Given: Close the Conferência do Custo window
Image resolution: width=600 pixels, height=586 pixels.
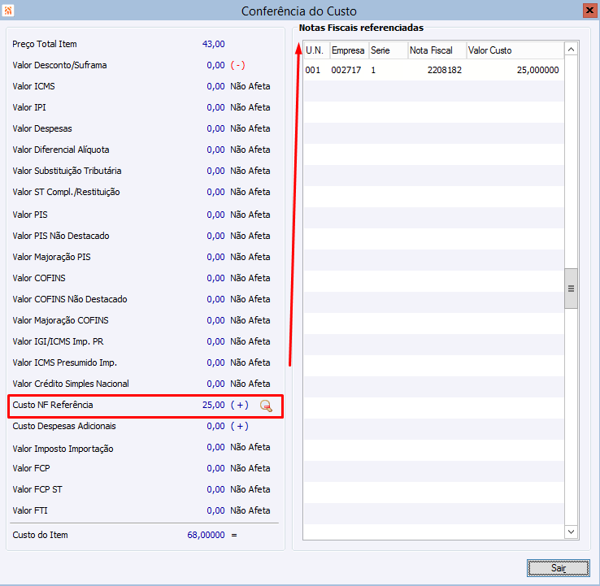Looking at the screenshot, I should (x=589, y=11).
